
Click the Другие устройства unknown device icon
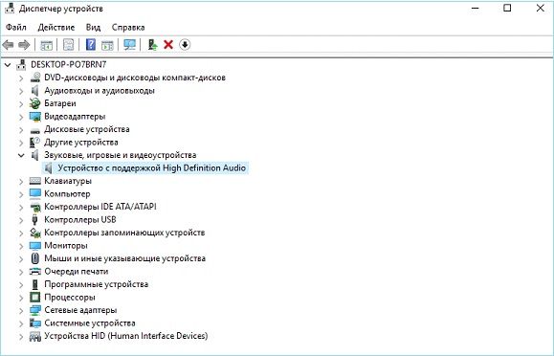click(x=35, y=143)
